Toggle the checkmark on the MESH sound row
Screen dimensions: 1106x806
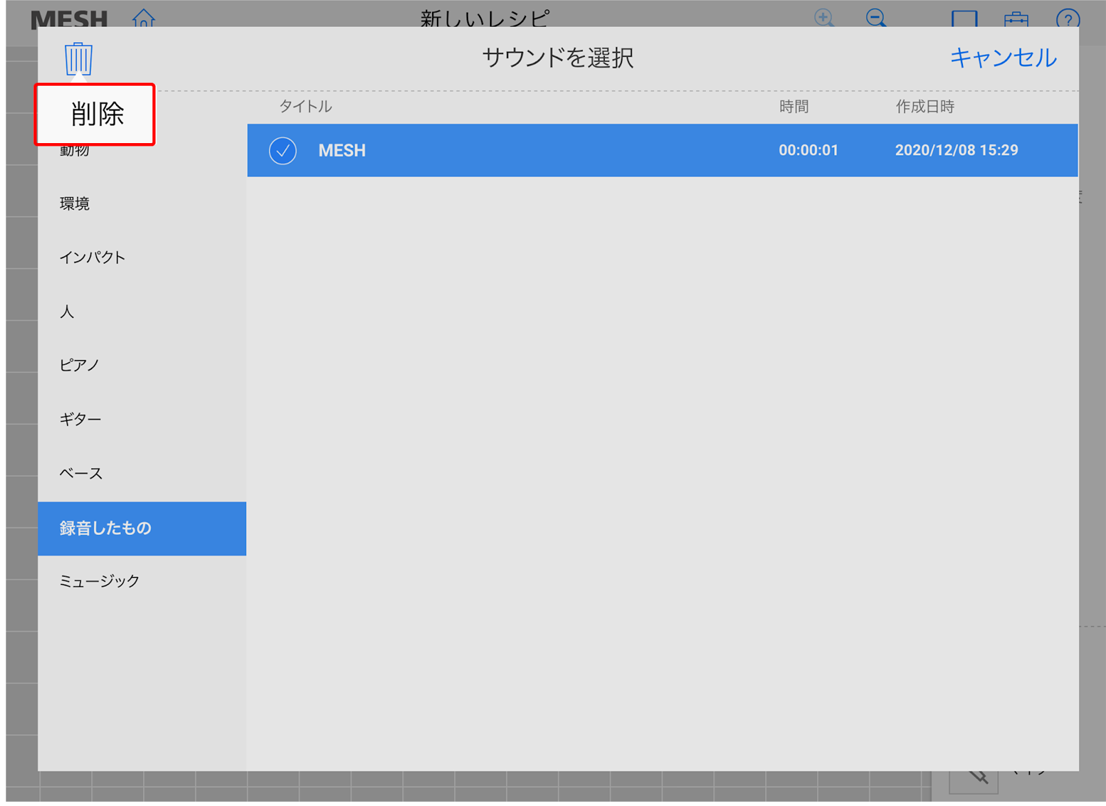click(x=283, y=151)
